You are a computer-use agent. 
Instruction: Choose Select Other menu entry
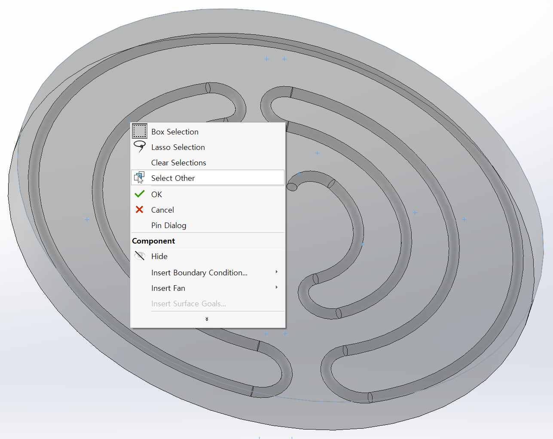208,178
